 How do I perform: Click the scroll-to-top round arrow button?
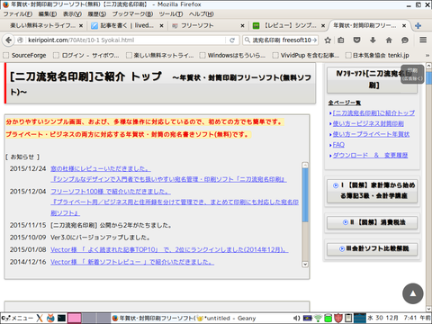click(x=413, y=293)
